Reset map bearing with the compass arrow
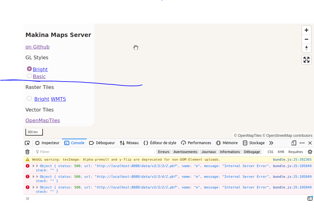The image size is (314, 208). (x=306, y=48)
